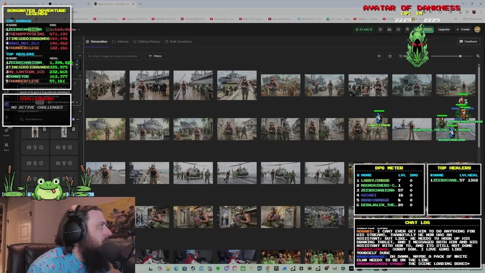Open the help question mark icon
Viewport: 485px width, 273px height.
click(x=380, y=29)
